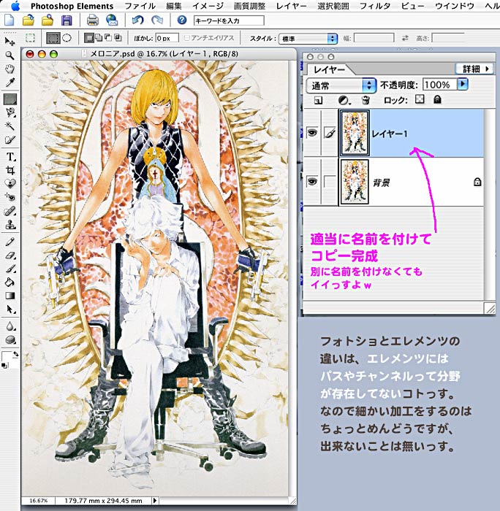Select the Shape Selection arrow tool
Viewport: 500px width, 511px height.
(10, 310)
